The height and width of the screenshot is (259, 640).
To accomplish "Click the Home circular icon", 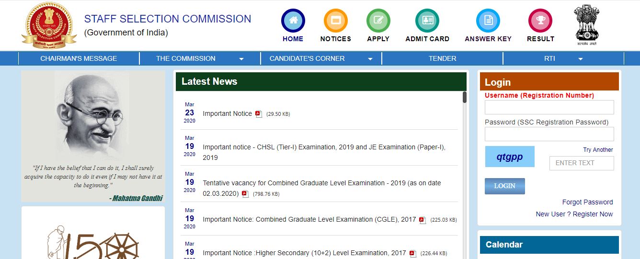I will [x=293, y=21].
